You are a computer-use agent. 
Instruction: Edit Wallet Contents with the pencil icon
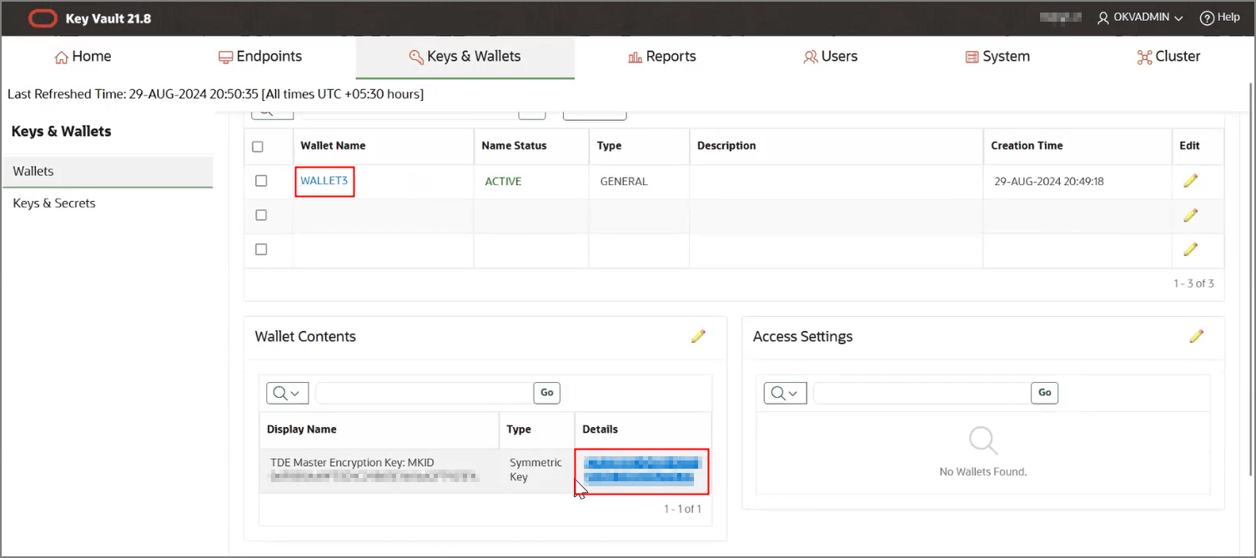(698, 336)
